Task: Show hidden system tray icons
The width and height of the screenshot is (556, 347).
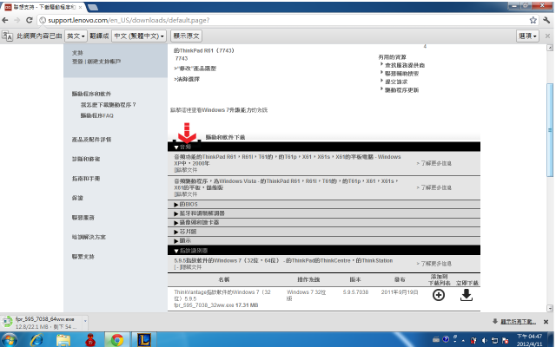Action: coord(463,340)
